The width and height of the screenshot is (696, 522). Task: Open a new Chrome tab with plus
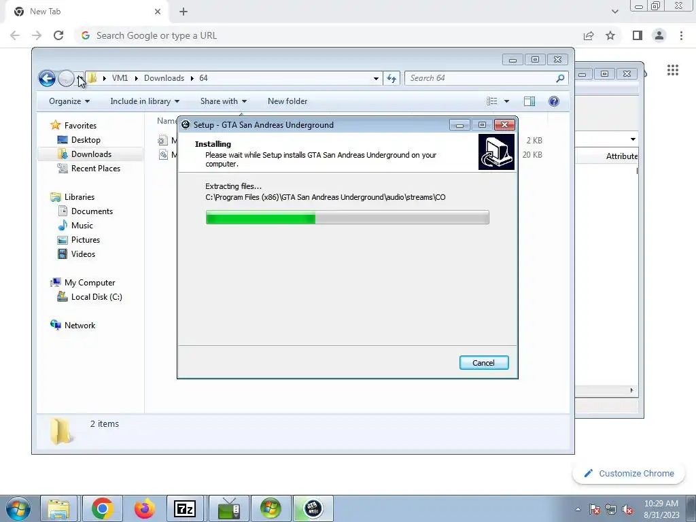click(184, 12)
